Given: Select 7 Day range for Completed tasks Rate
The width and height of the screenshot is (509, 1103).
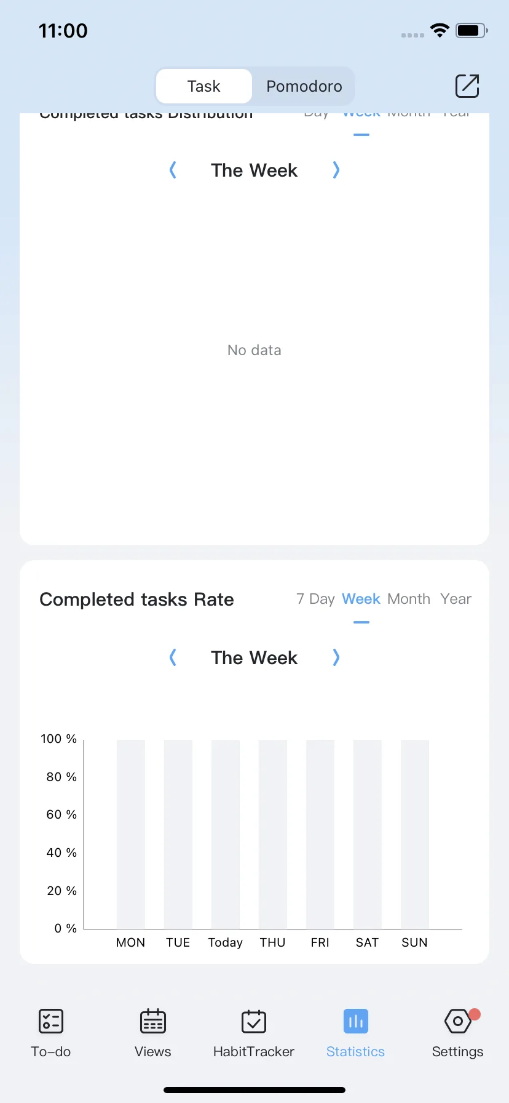Looking at the screenshot, I should [x=315, y=599].
